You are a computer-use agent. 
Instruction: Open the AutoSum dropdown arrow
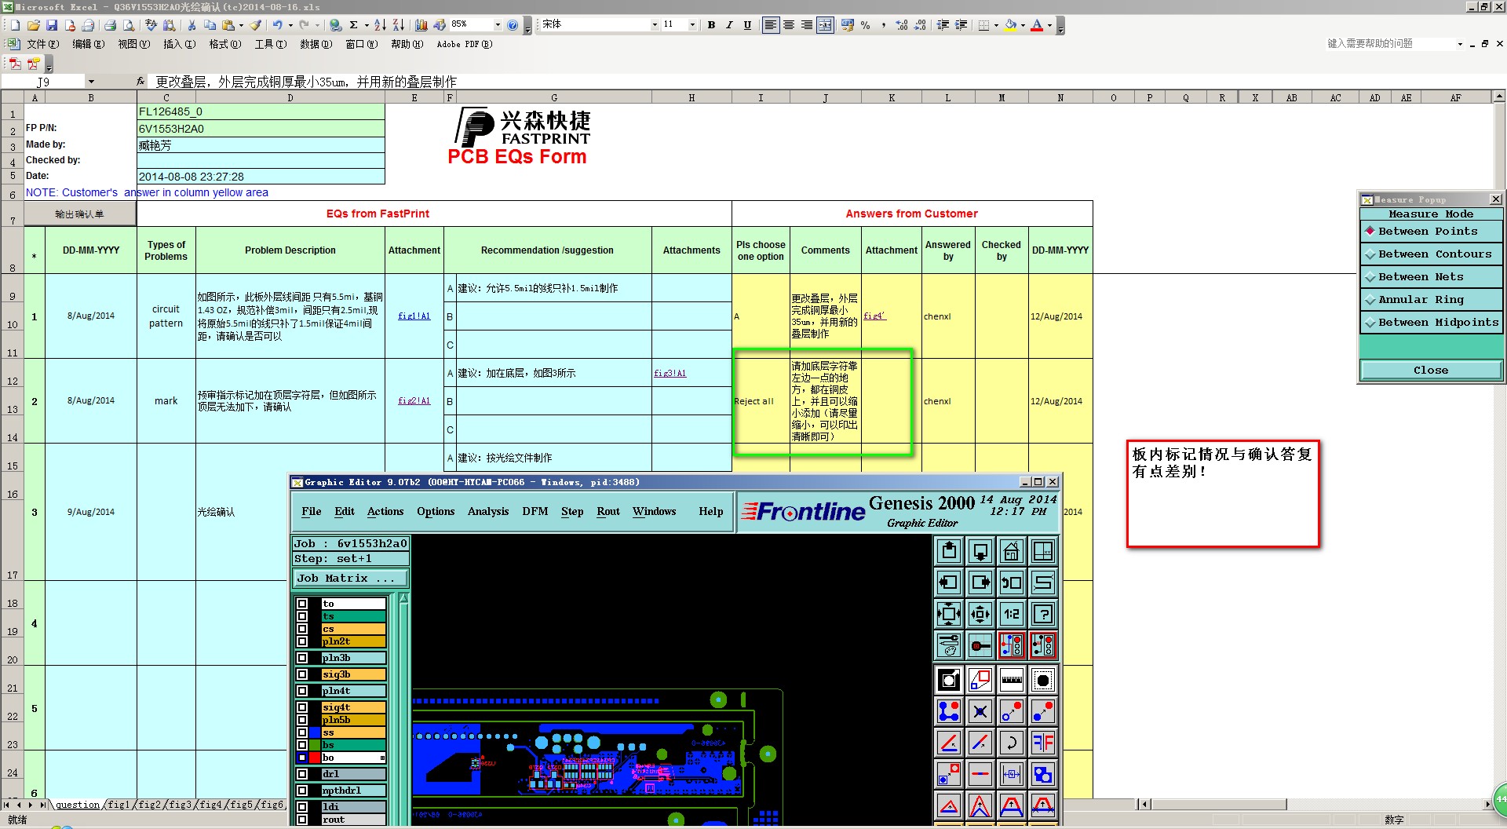(366, 25)
